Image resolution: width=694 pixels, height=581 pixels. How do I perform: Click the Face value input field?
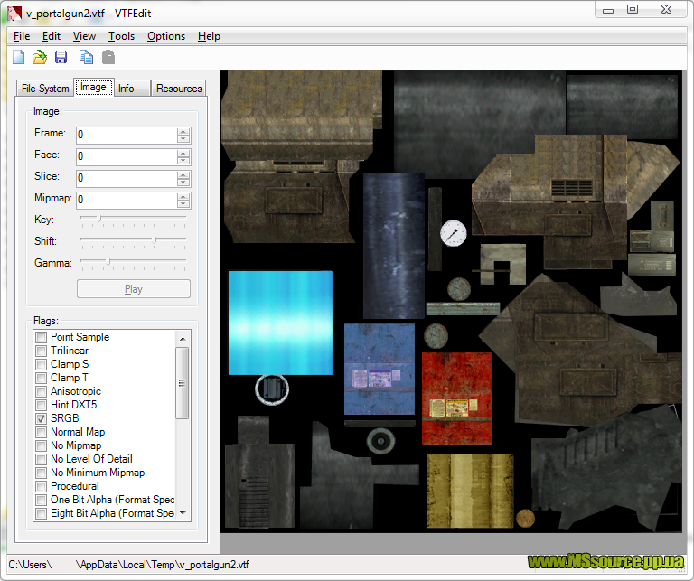[x=127, y=156]
